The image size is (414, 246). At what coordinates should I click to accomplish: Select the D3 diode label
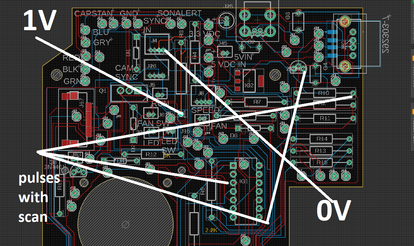pyautogui.click(x=234, y=135)
